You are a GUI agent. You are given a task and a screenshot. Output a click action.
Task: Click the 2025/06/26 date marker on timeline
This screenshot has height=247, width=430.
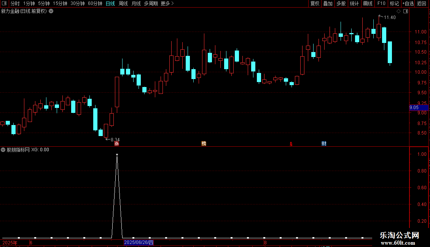pyautogui.click(x=139, y=242)
